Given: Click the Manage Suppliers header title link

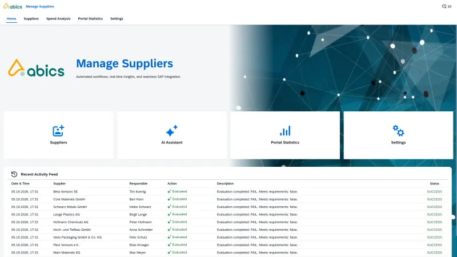Looking at the screenshot, I should click(x=40, y=6).
